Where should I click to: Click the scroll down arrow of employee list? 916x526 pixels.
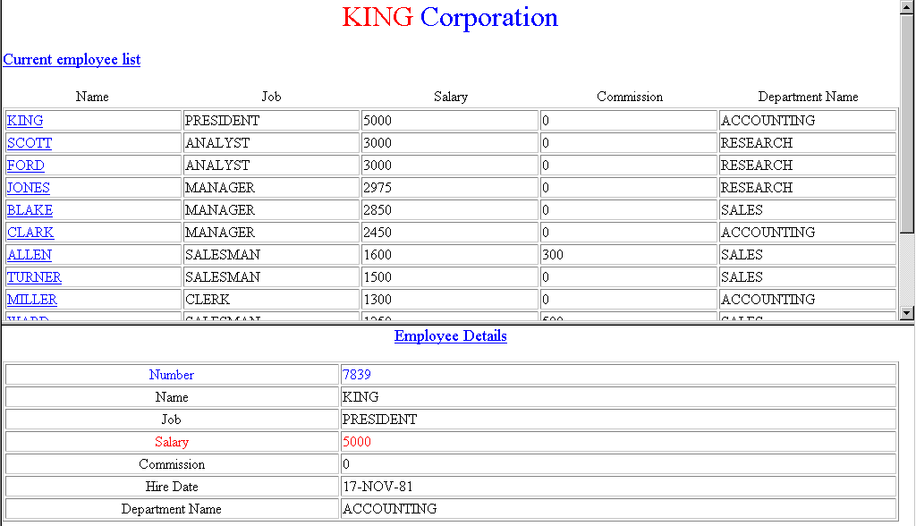click(907, 313)
